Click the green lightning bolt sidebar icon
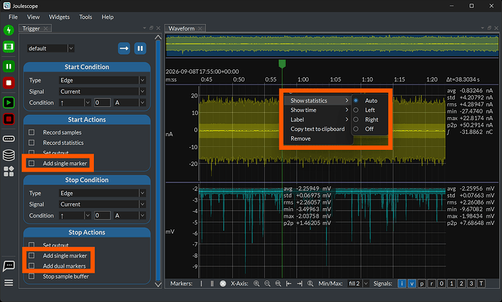 [x=9, y=30]
